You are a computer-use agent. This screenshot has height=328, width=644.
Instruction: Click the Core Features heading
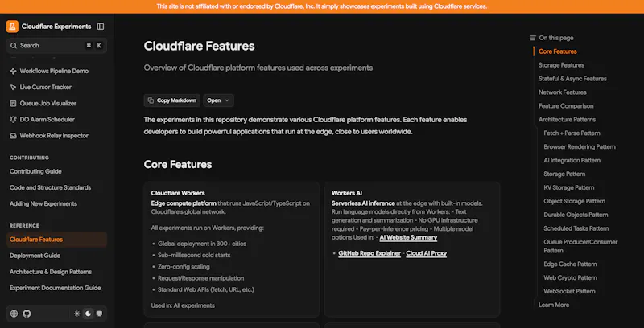pyautogui.click(x=178, y=165)
